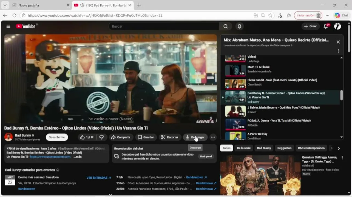Viewport: 352px width, 197px height.
Task: Switch to the Nueva pestaña tab
Action: coord(41,5)
